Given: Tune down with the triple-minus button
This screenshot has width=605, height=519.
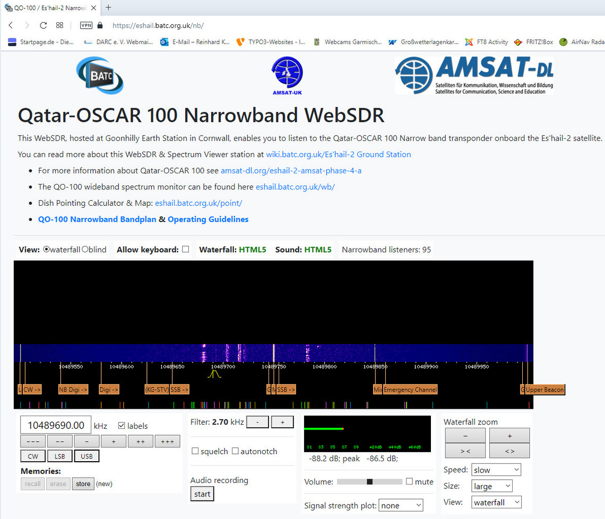Looking at the screenshot, I should click(33, 442).
